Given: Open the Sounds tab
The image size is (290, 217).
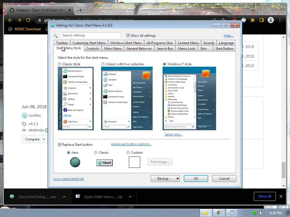Looking at the screenshot, I should coord(209,43).
